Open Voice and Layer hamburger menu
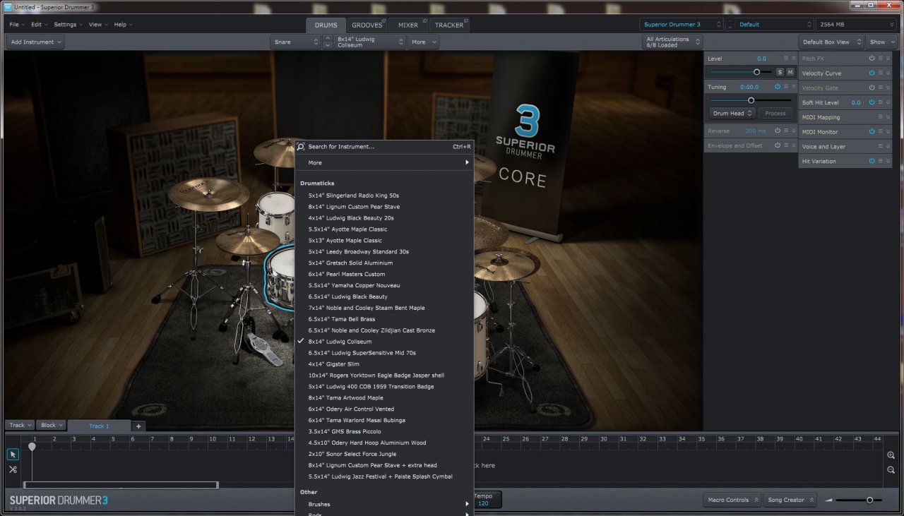The image size is (904, 516). point(881,146)
